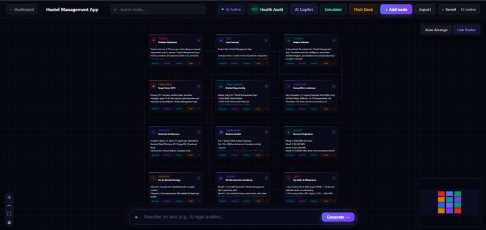
Task: Collapse the Market Opportunity node
Action: [267, 86]
